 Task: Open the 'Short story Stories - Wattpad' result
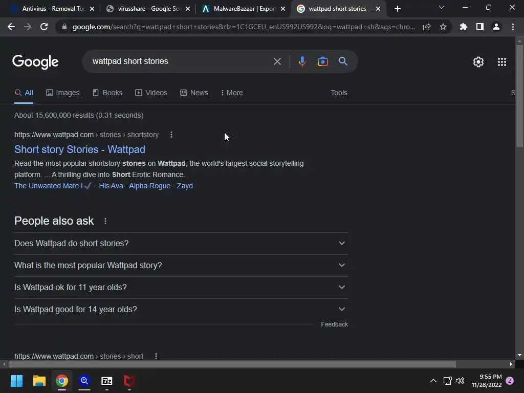click(x=79, y=149)
